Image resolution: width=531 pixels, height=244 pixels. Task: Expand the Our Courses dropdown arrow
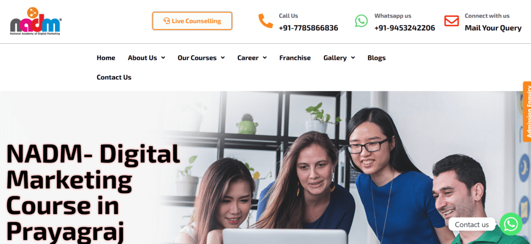coord(223,58)
